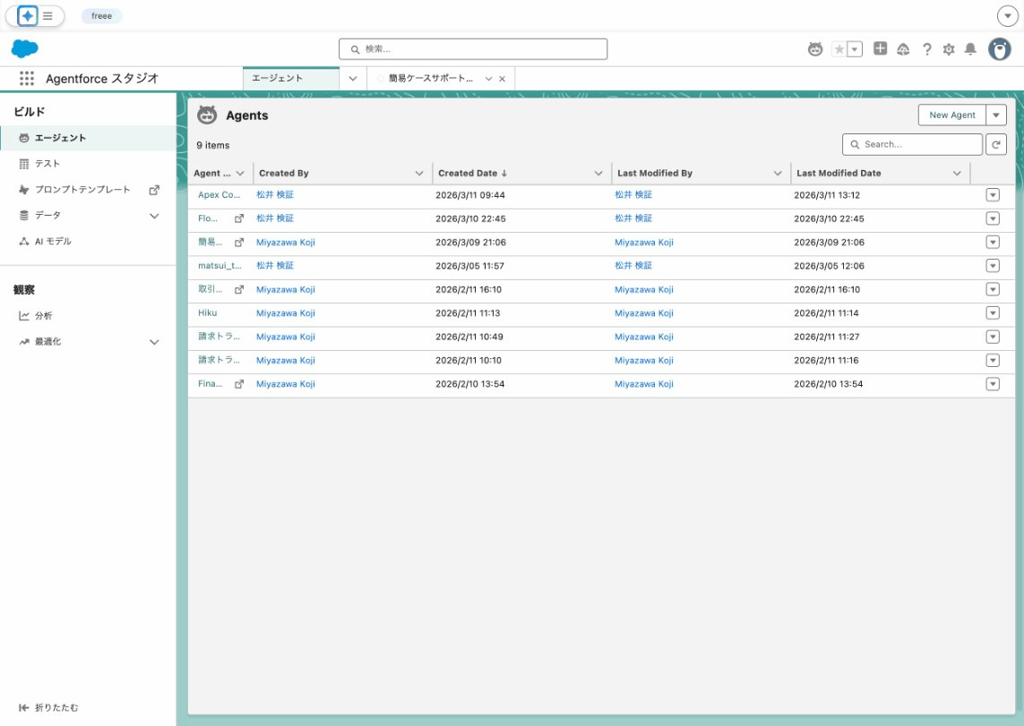Expand the データ section in sidebar
The height and width of the screenshot is (726, 1024).
[x=154, y=216]
